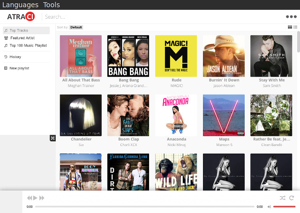Screen dimensions: 300x213
Task: Adjust the red volume slider
Action: pyautogui.click(x=285, y=206)
